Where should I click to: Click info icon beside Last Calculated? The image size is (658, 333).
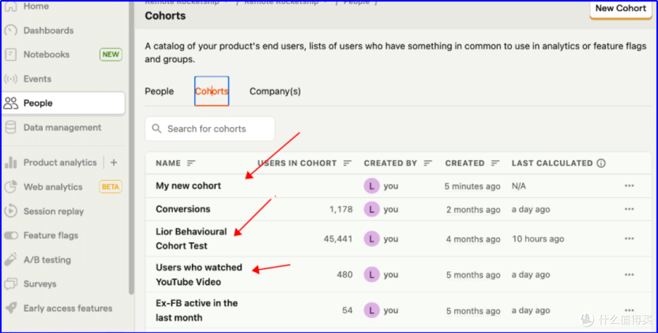point(601,163)
